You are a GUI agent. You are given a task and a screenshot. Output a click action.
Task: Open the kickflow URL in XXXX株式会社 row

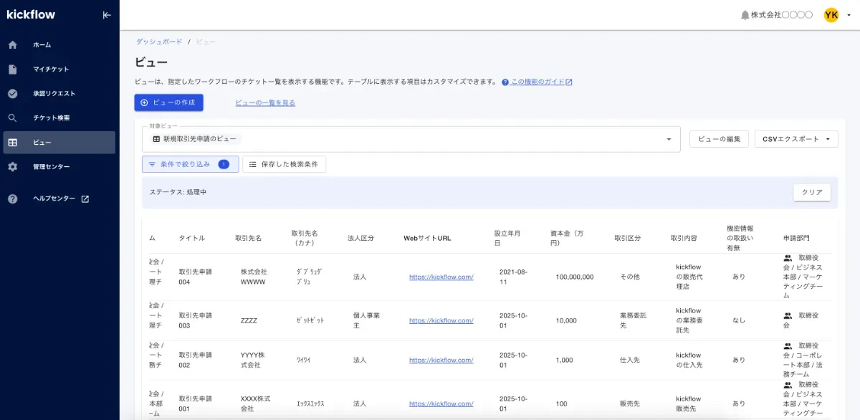coord(441,404)
